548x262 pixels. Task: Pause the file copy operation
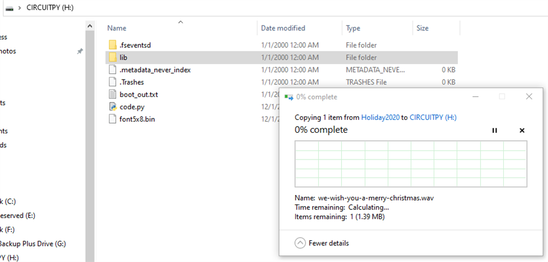point(495,130)
